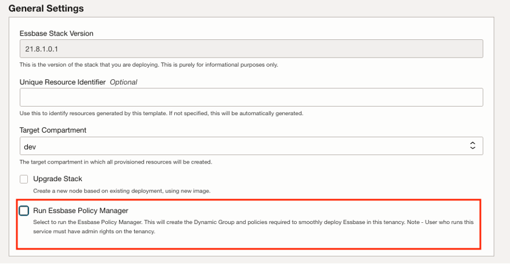Image resolution: width=510 pixels, height=264 pixels.
Task: Click the General Settings heading
Action: click(46, 9)
